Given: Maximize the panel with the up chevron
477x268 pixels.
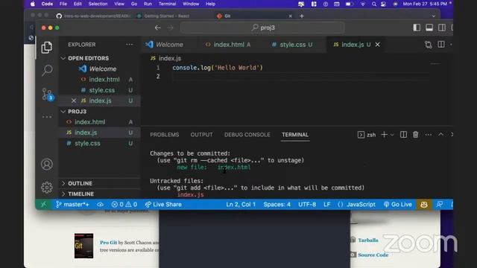Looking at the screenshot, I should click(x=440, y=134).
